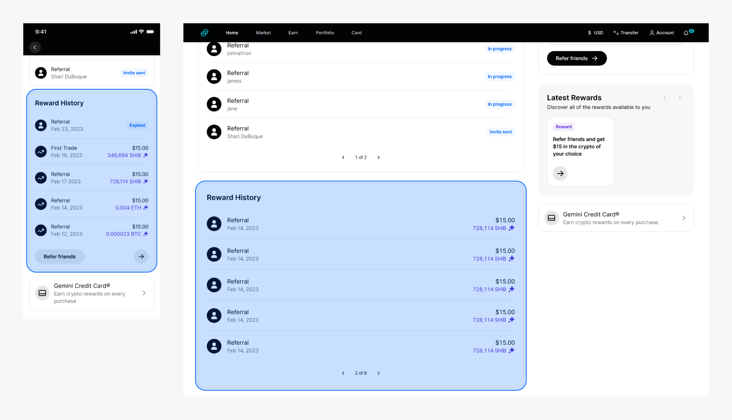The height and width of the screenshot is (420, 732).
Task: Click the round arrow beside Refer friends on mobile
Action: coord(141,256)
